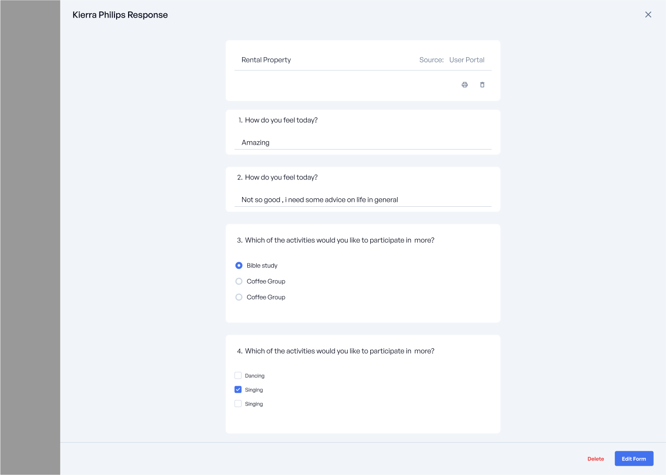This screenshot has width=666, height=475.
Task: Tick the Dancing checkbox
Action: (x=238, y=376)
